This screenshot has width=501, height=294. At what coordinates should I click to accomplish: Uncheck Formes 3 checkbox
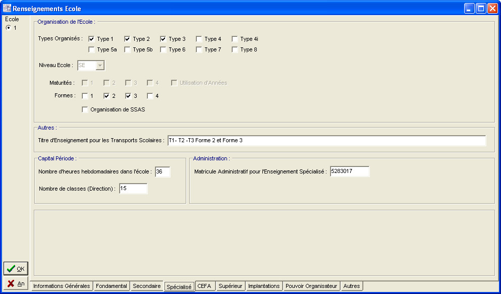tap(129, 96)
